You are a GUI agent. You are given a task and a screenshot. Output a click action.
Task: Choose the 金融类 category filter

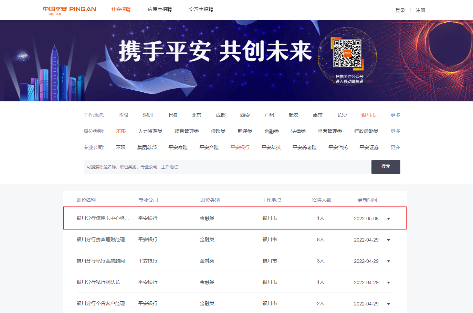click(272, 131)
